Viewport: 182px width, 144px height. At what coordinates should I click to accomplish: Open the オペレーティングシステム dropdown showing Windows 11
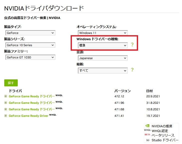coord(103,33)
